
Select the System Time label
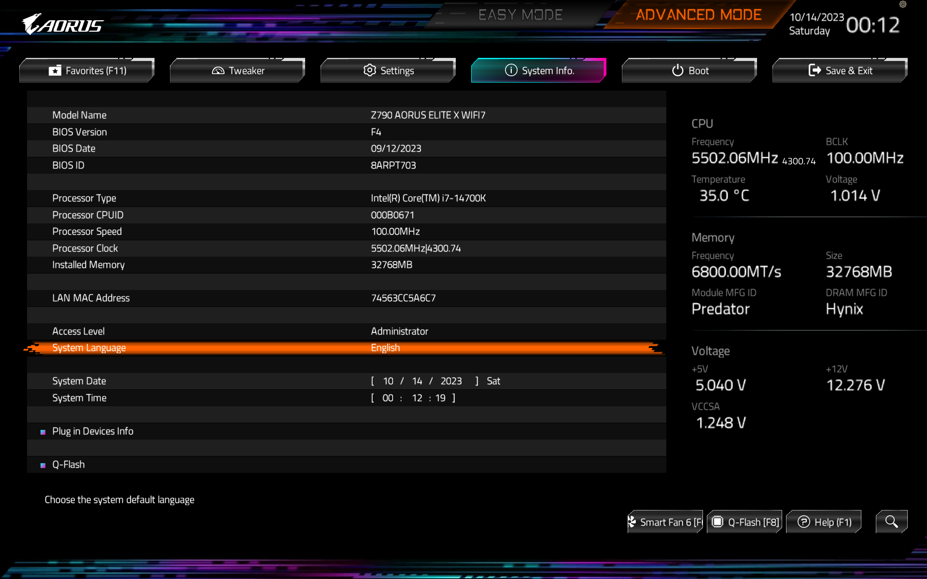pyautogui.click(x=79, y=398)
